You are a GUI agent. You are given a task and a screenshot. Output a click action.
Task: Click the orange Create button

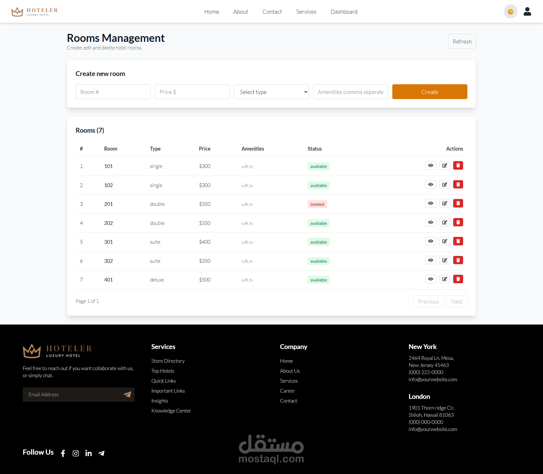coord(430,92)
